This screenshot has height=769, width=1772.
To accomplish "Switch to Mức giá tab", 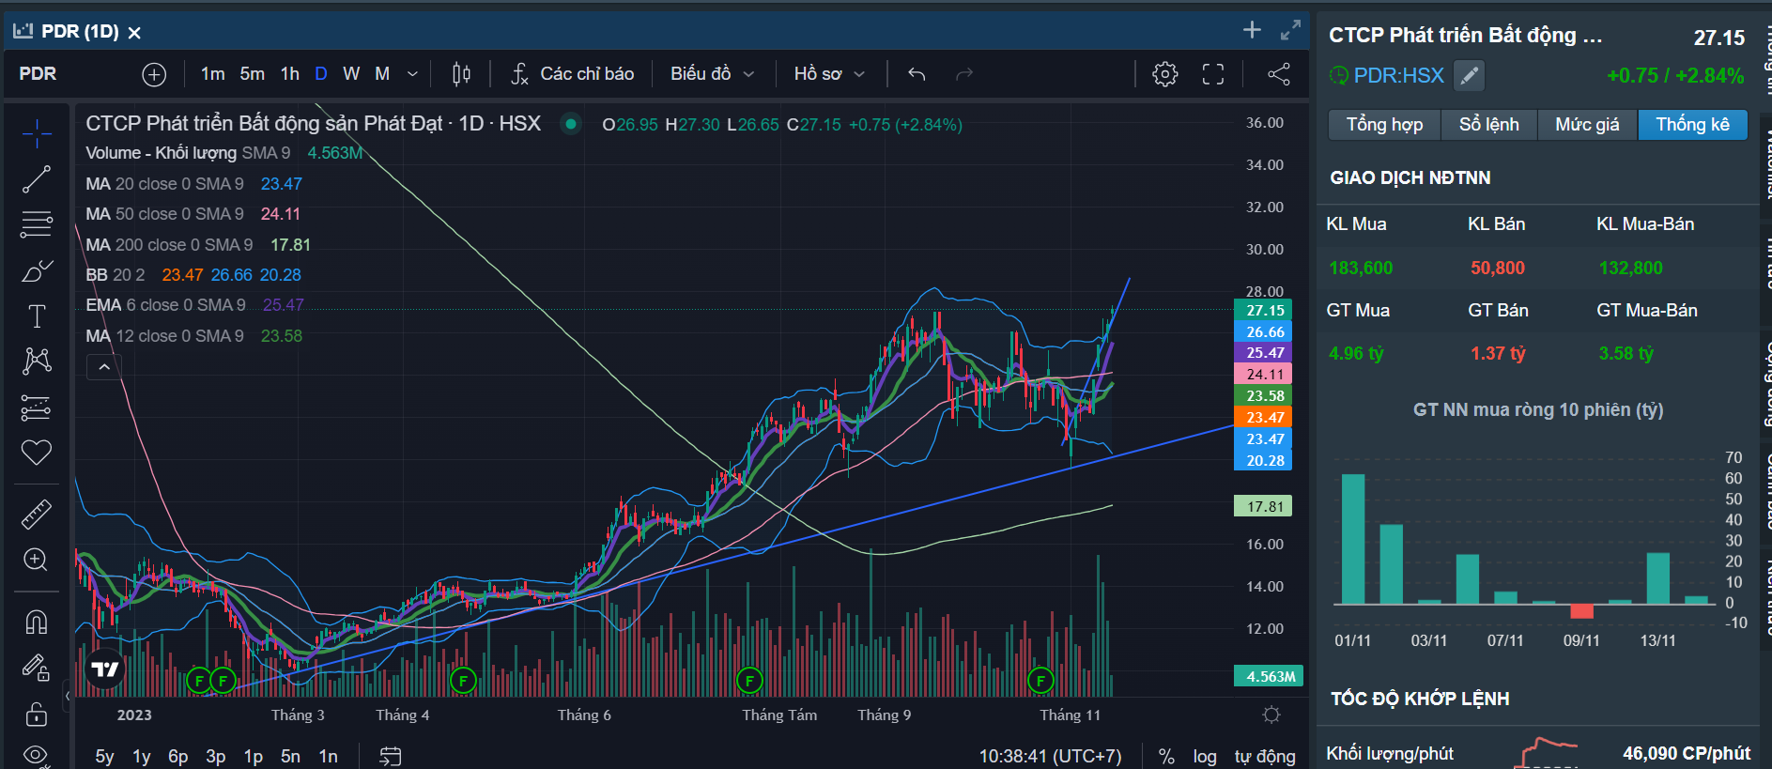I will (1587, 125).
